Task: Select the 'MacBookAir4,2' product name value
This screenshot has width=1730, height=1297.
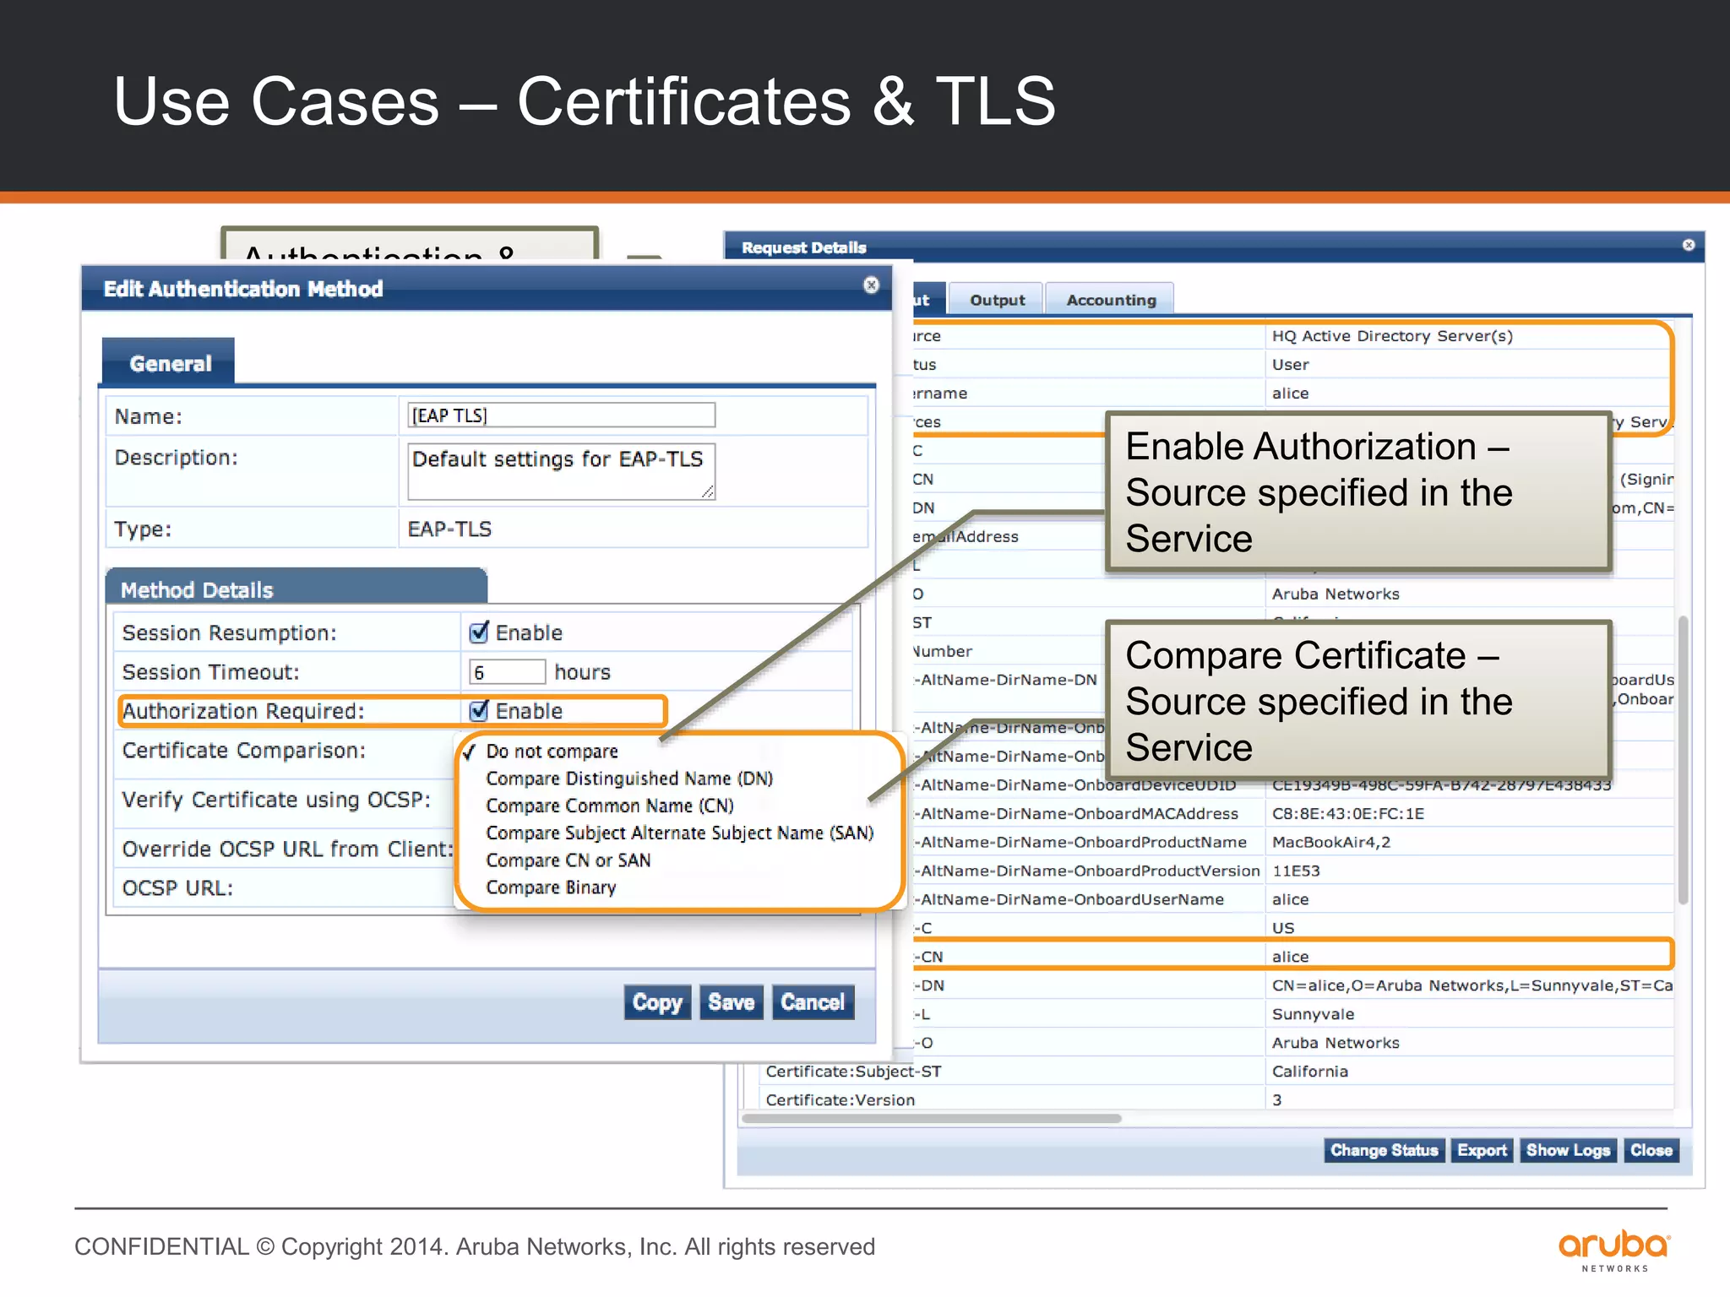Action: 1330,842
